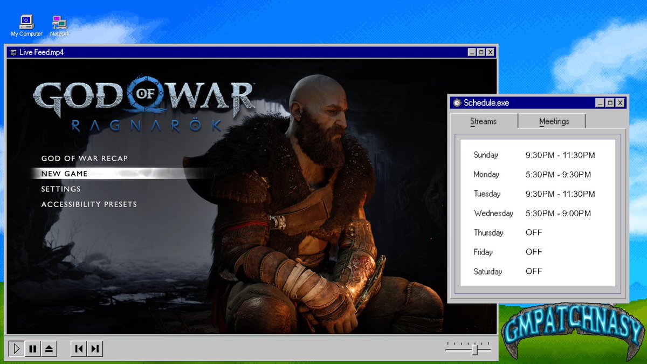Viewport: 647px width, 364px height.
Task: Click the Friday schedule row label
Action: pyautogui.click(x=483, y=252)
